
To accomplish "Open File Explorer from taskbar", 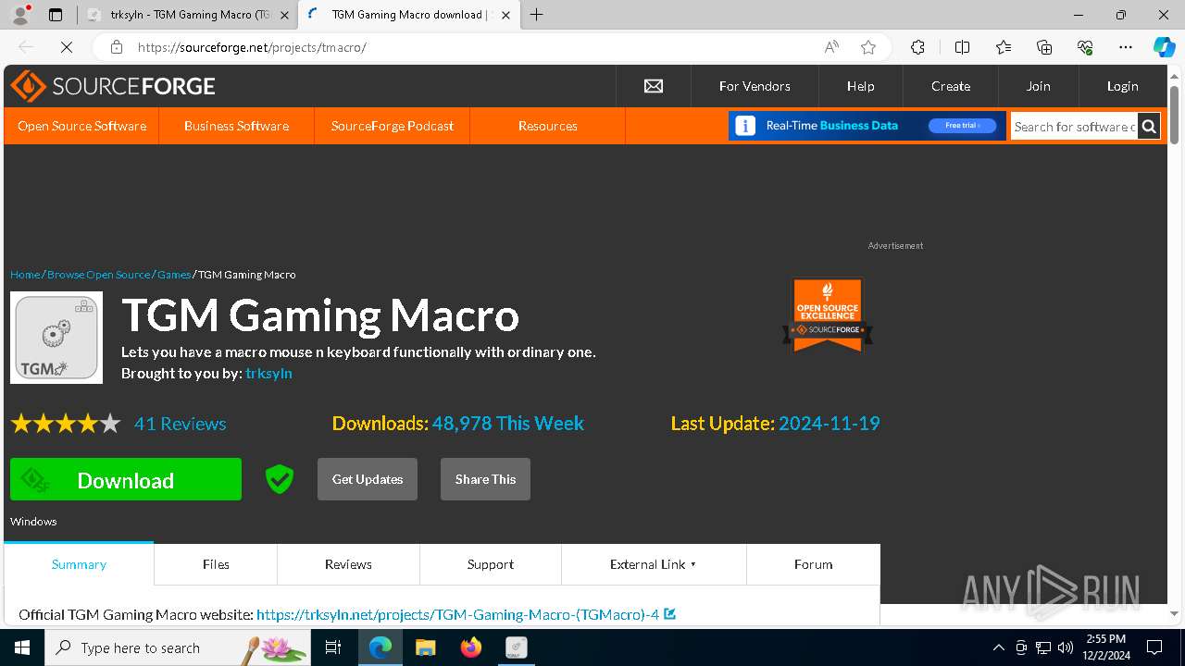I will (x=425, y=647).
